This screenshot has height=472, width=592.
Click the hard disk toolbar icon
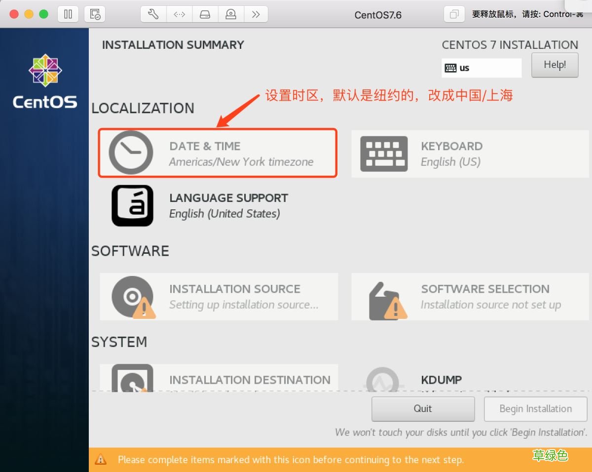205,14
